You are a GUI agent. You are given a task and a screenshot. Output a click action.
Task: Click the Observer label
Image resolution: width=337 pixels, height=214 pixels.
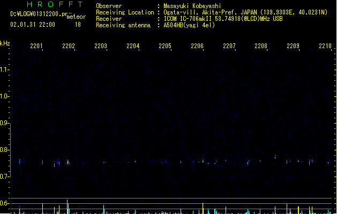tap(109, 6)
